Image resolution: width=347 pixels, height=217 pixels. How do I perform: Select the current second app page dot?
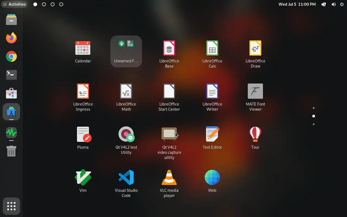pos(314,116)
